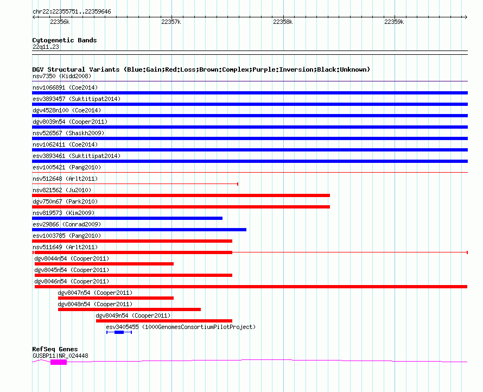Select the dgv750n67 (Park2010) label
Screen dimensions: 483x392
tap(65, 201)
